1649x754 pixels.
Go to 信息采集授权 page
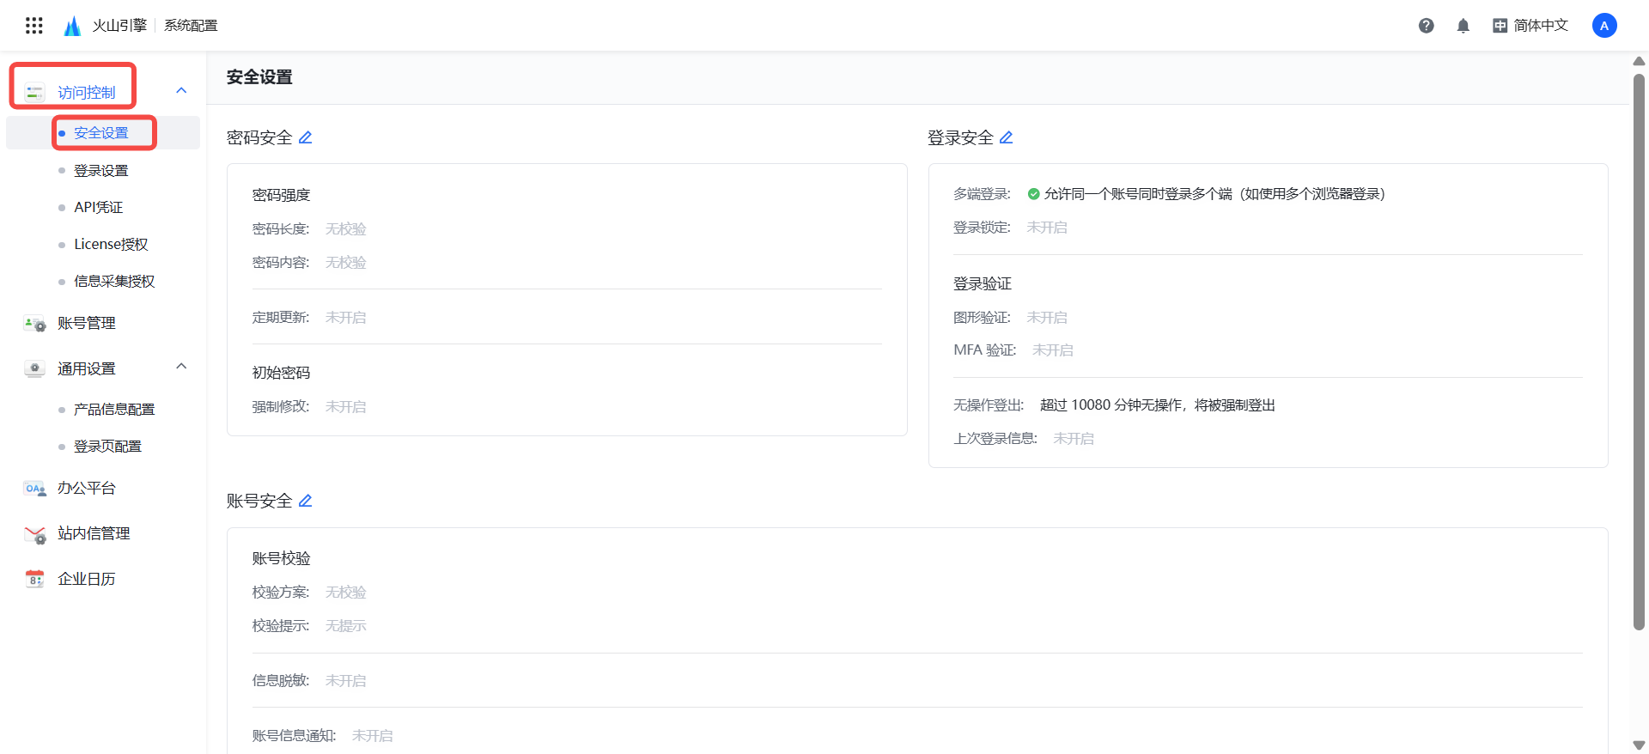(x=114, y=282)
